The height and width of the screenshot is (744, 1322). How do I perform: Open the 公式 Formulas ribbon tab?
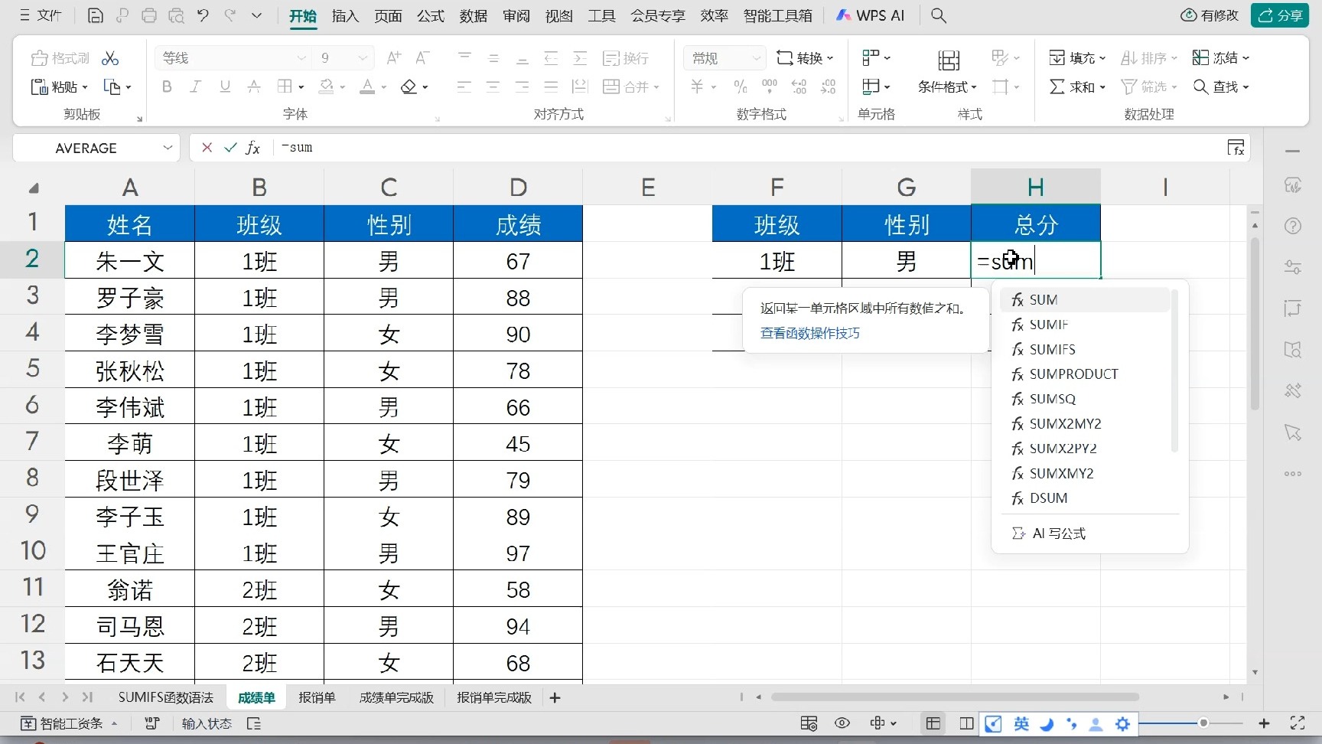click(431, 15)
